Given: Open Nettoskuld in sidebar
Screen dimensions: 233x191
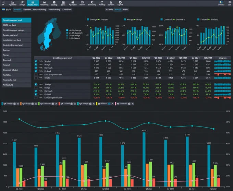Looking at the screenshot, I should point(16,85).
